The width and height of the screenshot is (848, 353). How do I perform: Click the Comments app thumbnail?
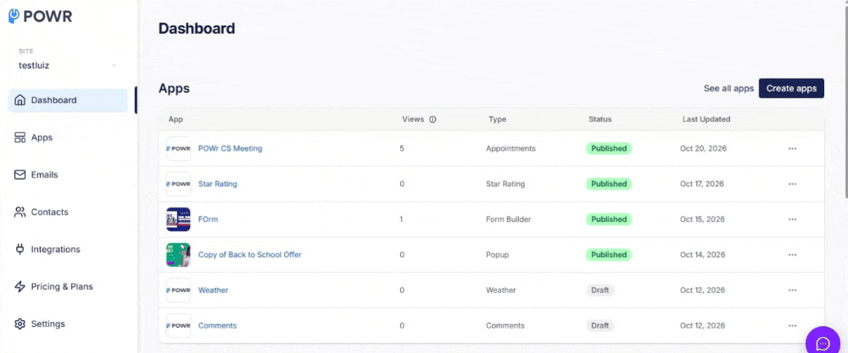click(178, 326)
